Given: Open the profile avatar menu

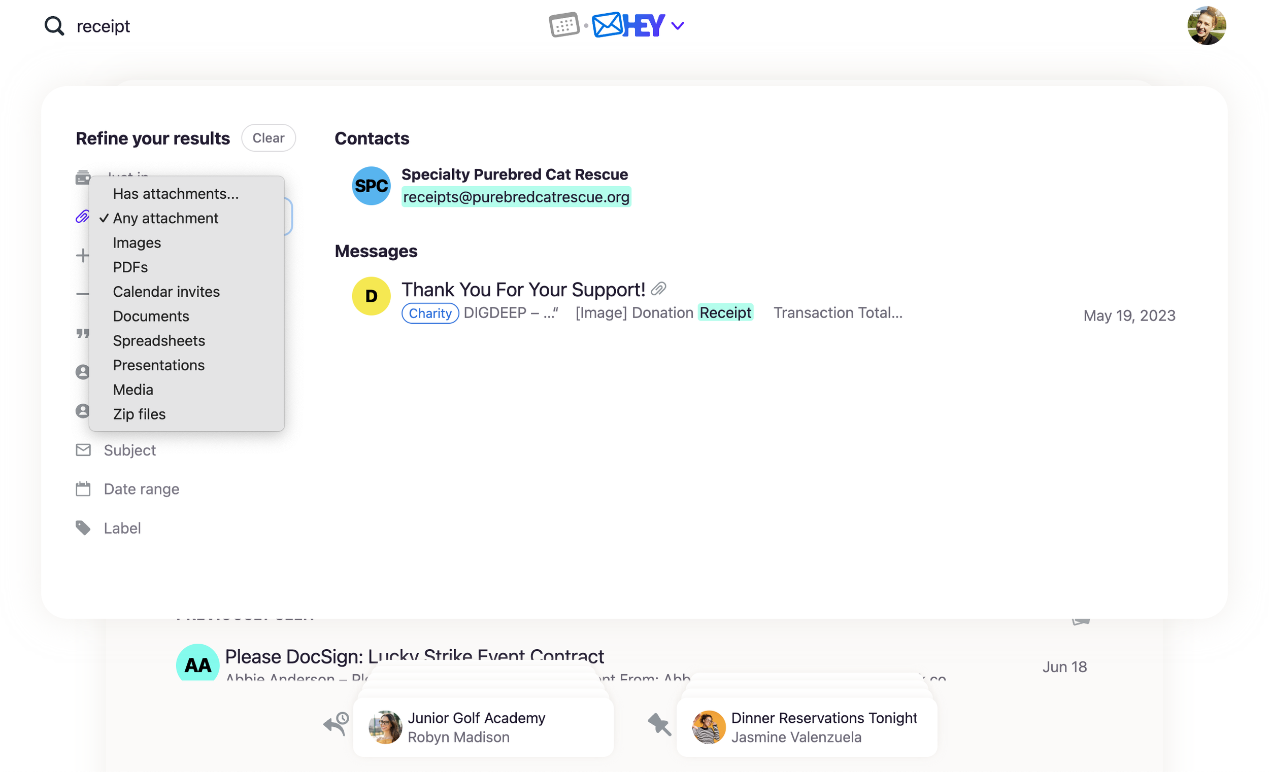Looking at the screenshot, I should click(x=1206, y=26).
